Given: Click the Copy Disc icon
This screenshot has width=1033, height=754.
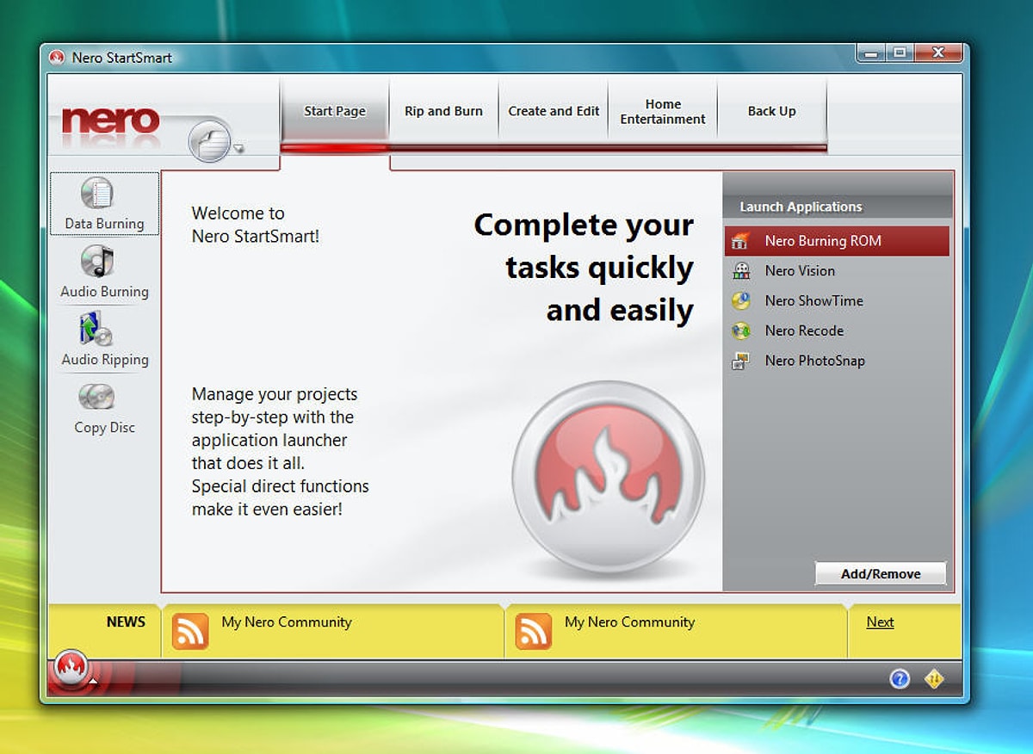Looking at the screenshot, I should 96,397.
